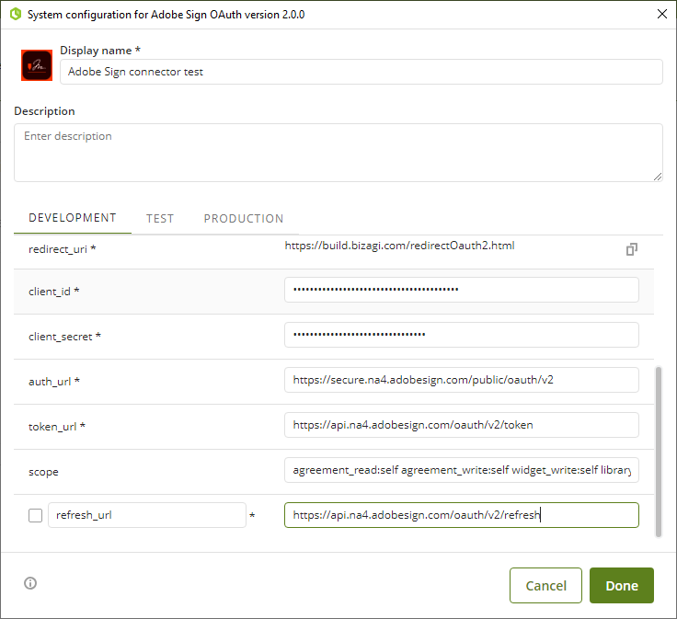Click the Description heading label
Viewport: 677px width, 619px height.
coord(44,111)
